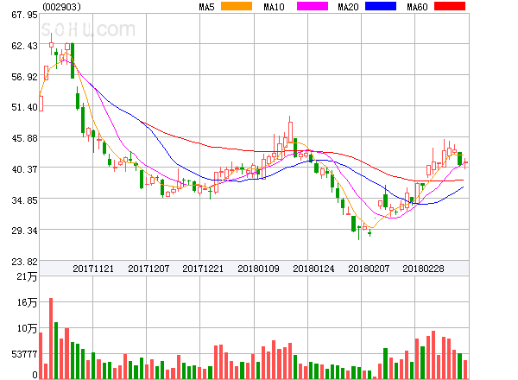Click the 23.82 price axis label
This screenshot has height=380, width=518.
24,262
